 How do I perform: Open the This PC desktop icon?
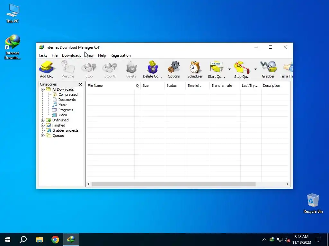point(13,13)
